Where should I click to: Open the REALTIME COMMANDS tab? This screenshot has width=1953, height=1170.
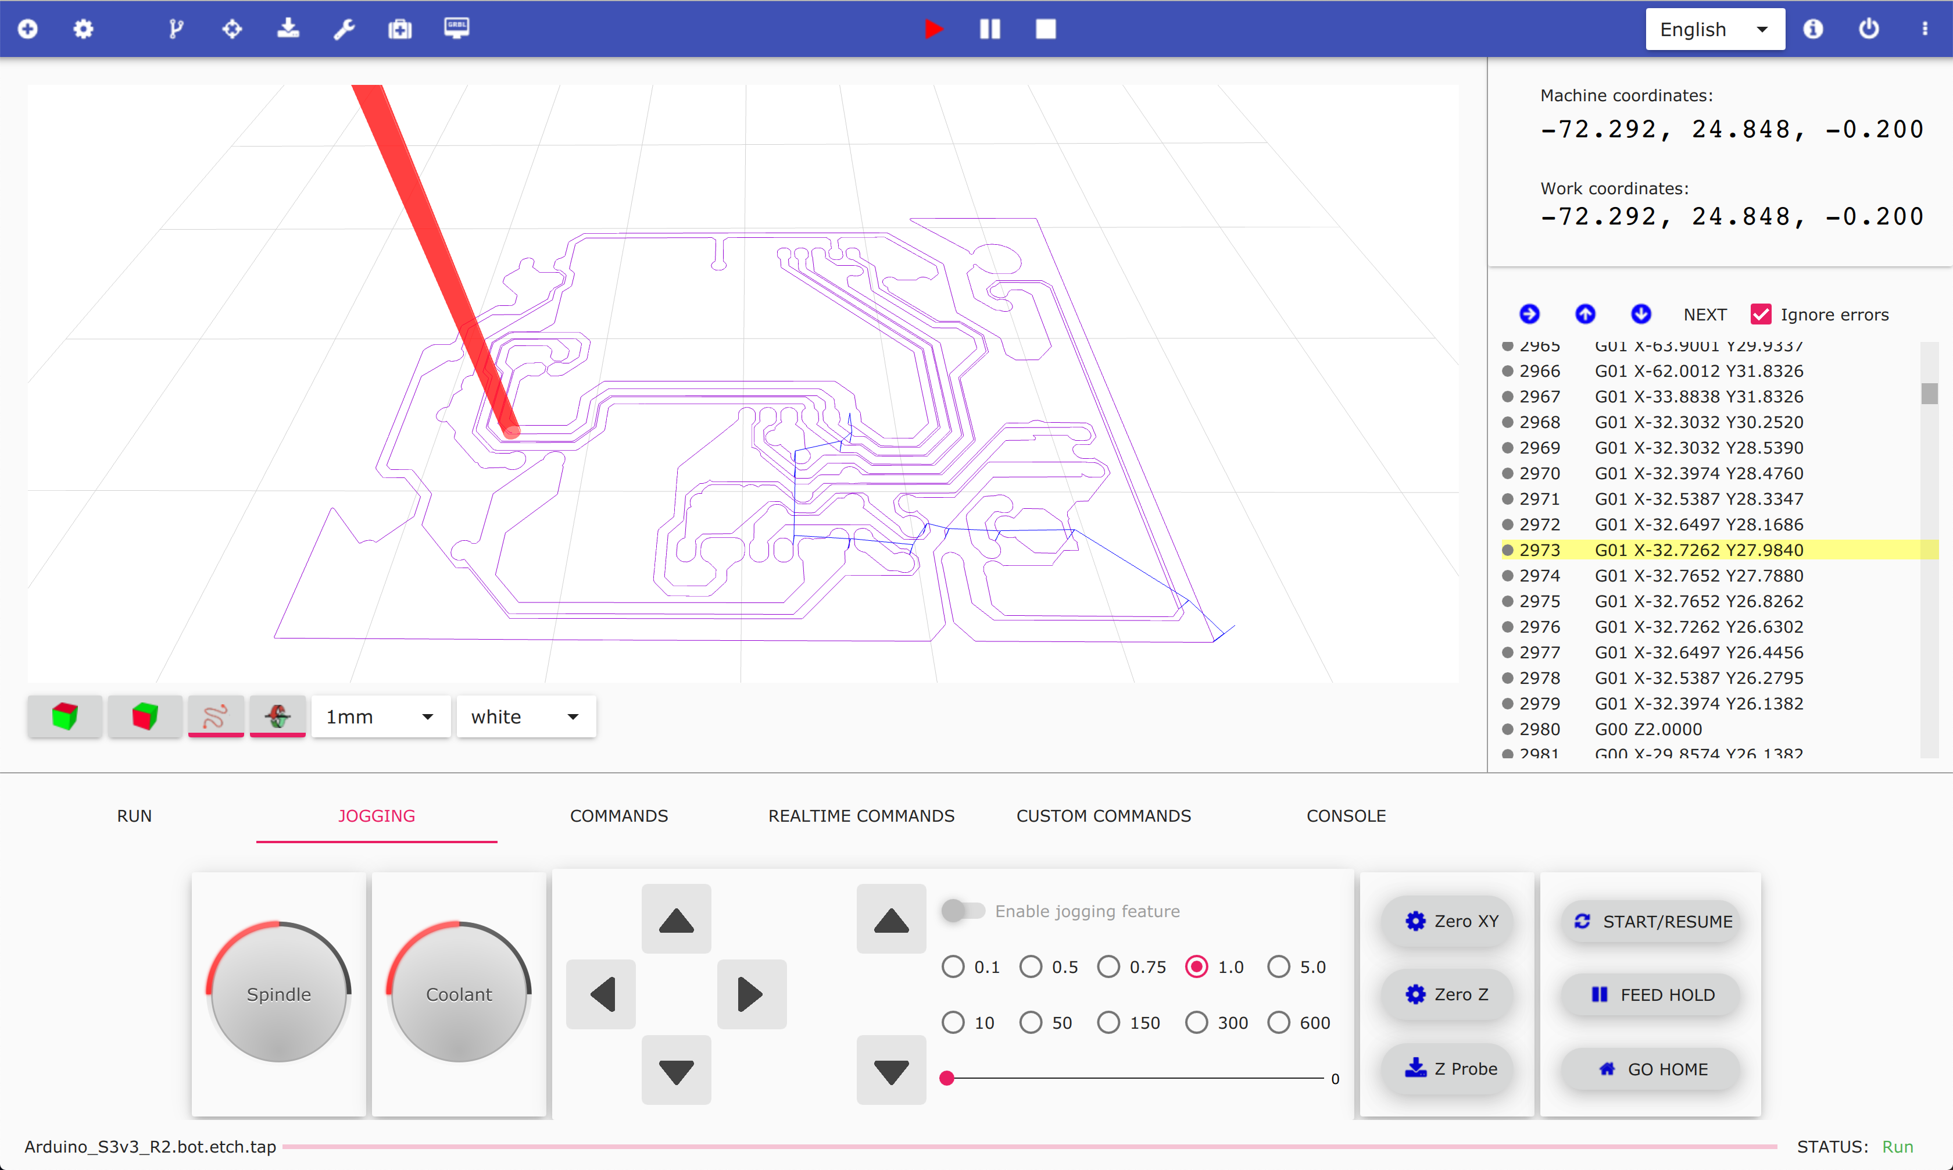861,816
